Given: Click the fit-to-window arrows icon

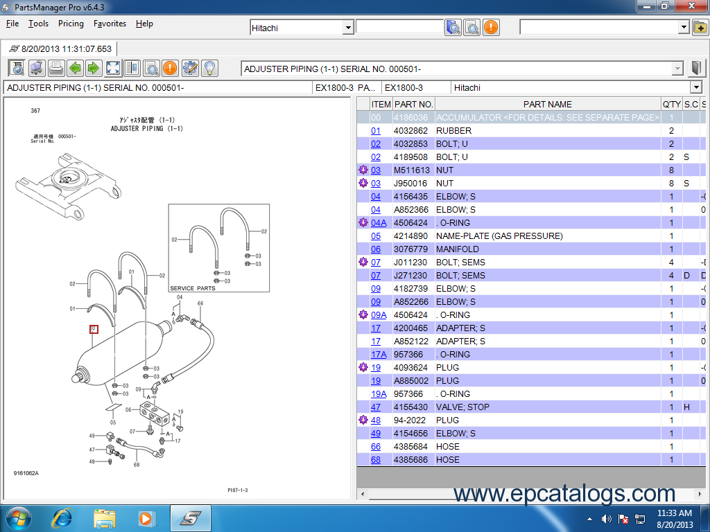Looking at the screenshot, I should [x=113, y=68].
